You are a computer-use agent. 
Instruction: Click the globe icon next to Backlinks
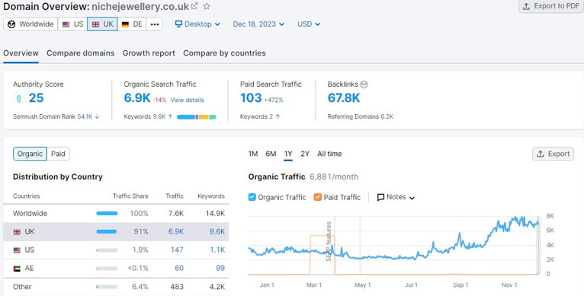click(364, 84)
